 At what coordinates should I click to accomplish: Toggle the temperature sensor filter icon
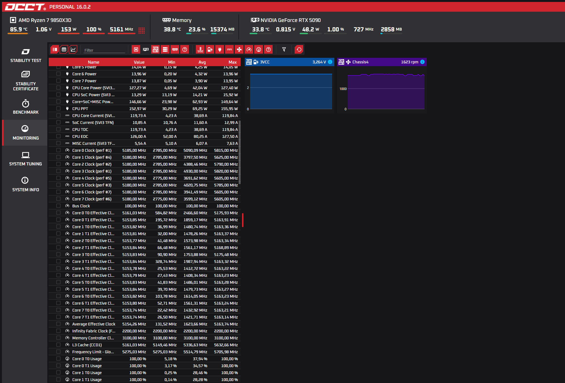(x=200, y=49)
